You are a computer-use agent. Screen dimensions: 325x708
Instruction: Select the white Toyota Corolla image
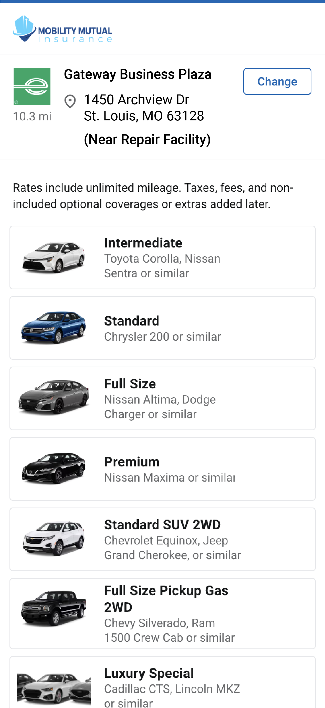[x=54, y=257]
